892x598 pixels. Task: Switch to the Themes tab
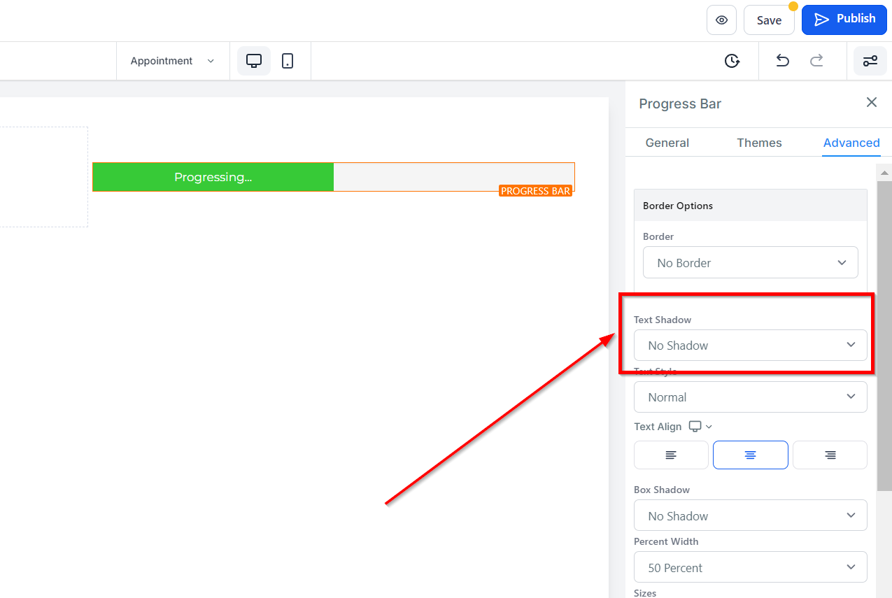(x=759, y=143)
